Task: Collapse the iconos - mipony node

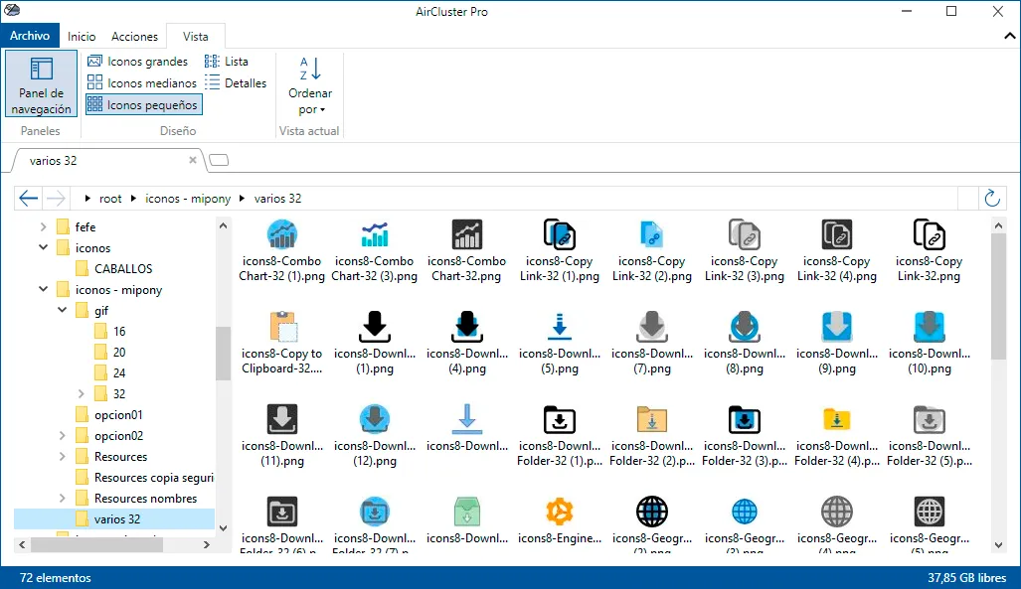Action: pos(43,290)
